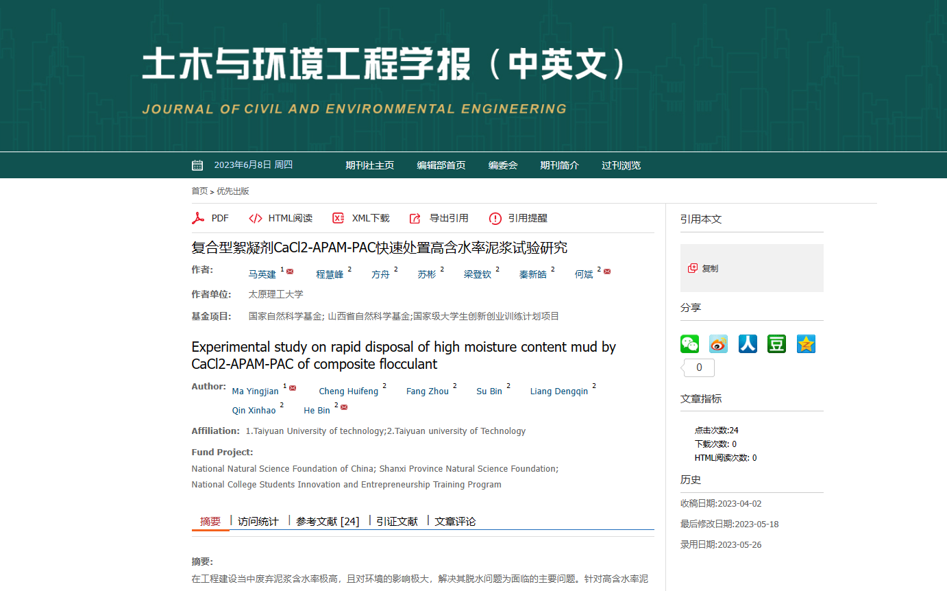Click the share count box showing 0
The height and width of the screenshot is (591, 947).
(x=699, y=368)
